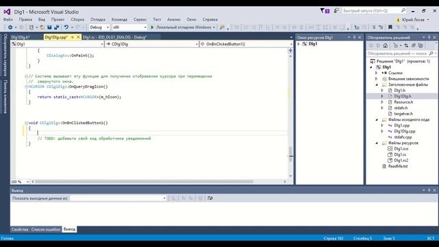Click the navigate backward toolbar icon
The image size is (439, 247).
tap(10, 27)
